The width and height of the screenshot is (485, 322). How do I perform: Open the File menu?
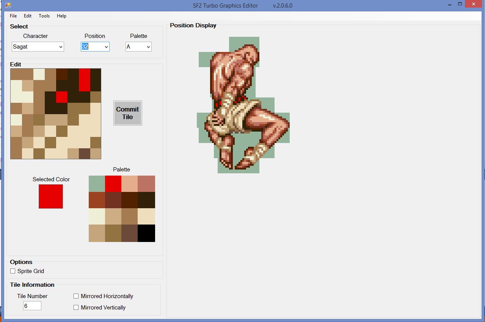tap(13, 16)
